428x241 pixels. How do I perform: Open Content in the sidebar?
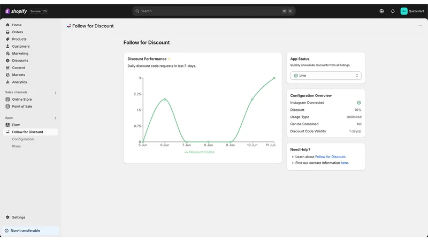point(18,67)
